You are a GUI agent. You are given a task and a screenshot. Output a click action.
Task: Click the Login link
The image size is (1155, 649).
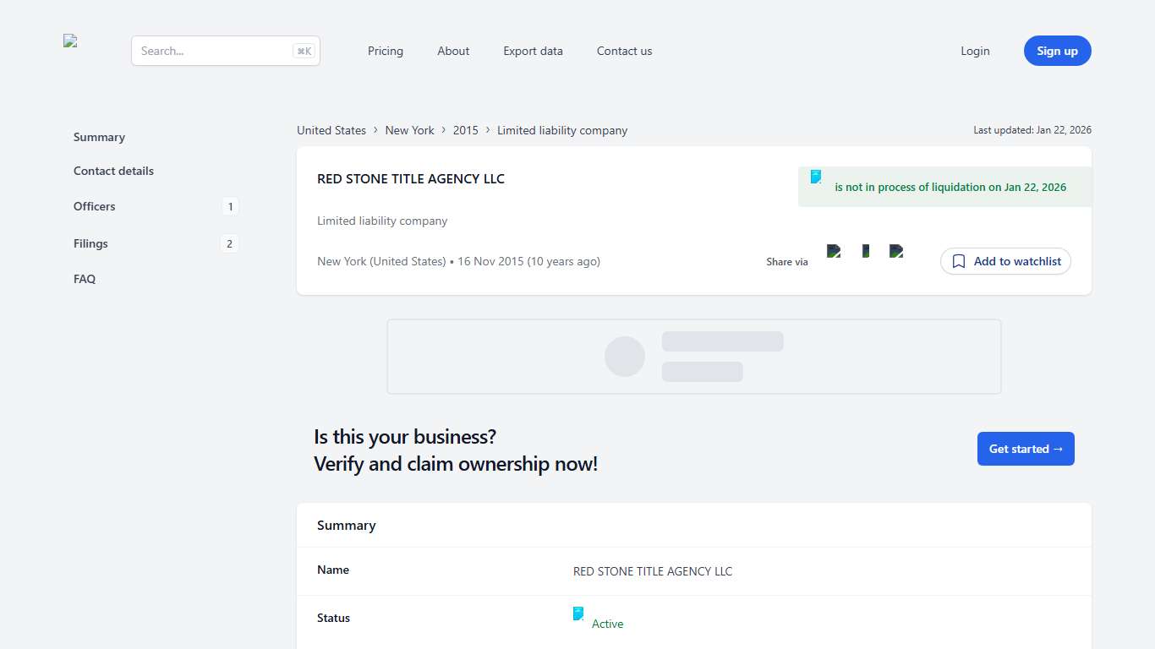point(975,51)
